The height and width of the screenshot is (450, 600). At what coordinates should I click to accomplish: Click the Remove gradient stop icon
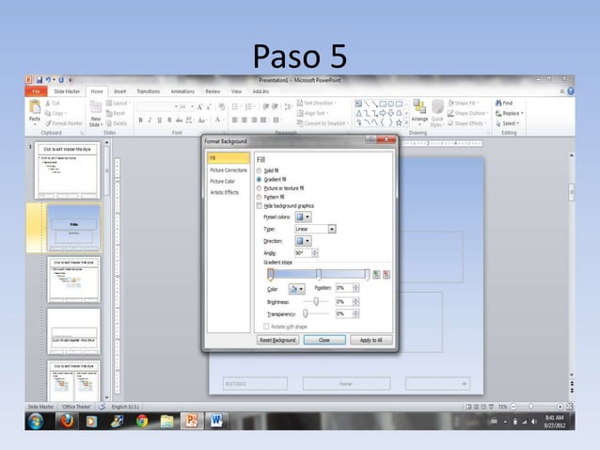click(387, 275)
